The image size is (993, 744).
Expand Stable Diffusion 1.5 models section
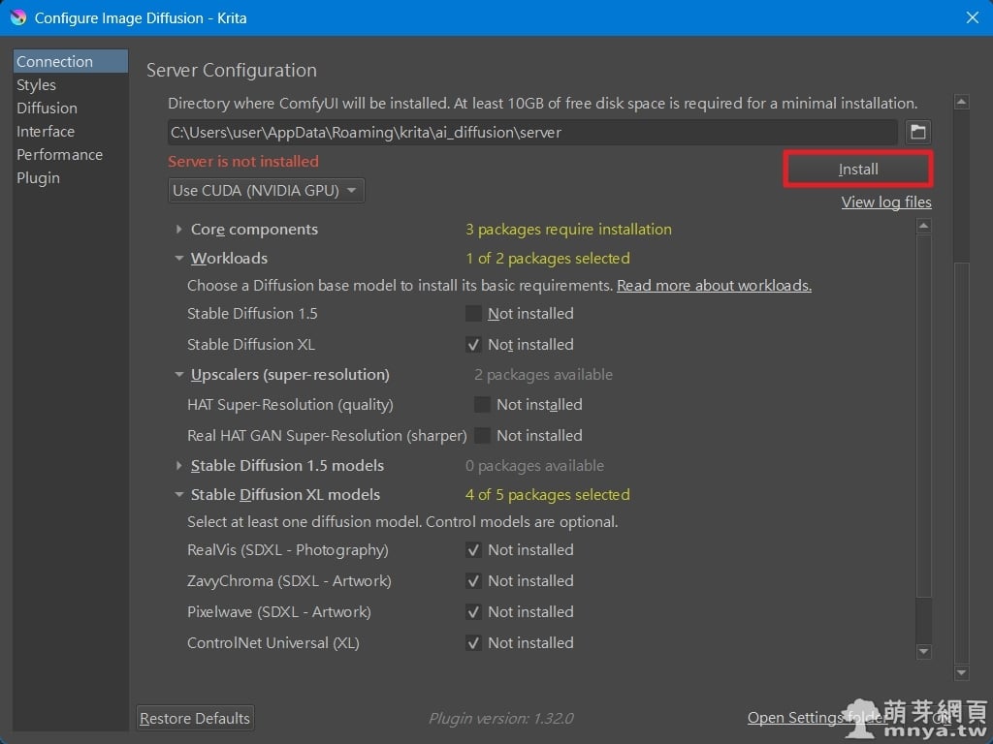pyautogui.click(x=179, y=466)
